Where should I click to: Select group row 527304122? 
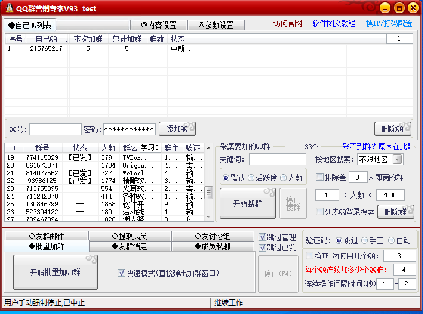104,212
